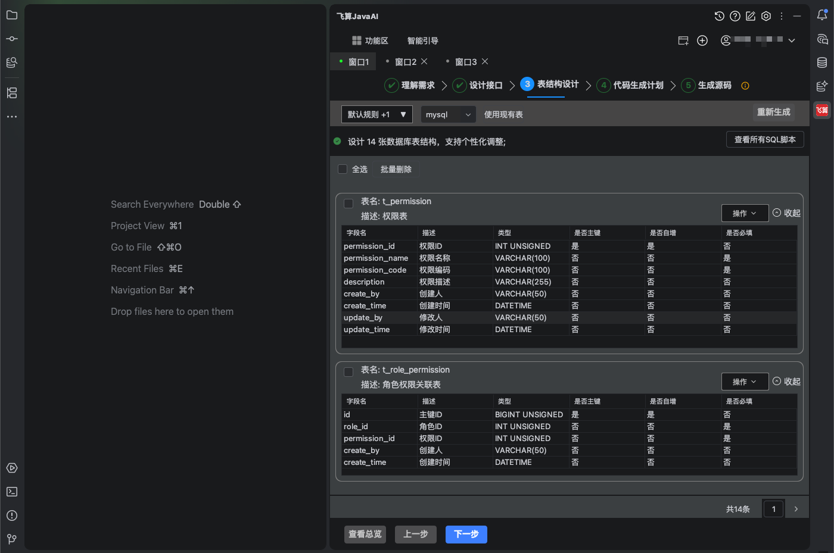Open the Services run icon in sidebar
The height and width of the screenshot is (553, 834).
coord(12,468)
